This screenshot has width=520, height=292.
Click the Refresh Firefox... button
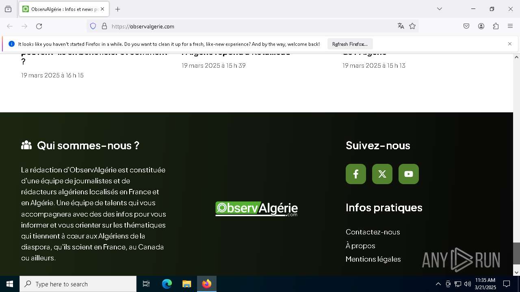[350, 44]
